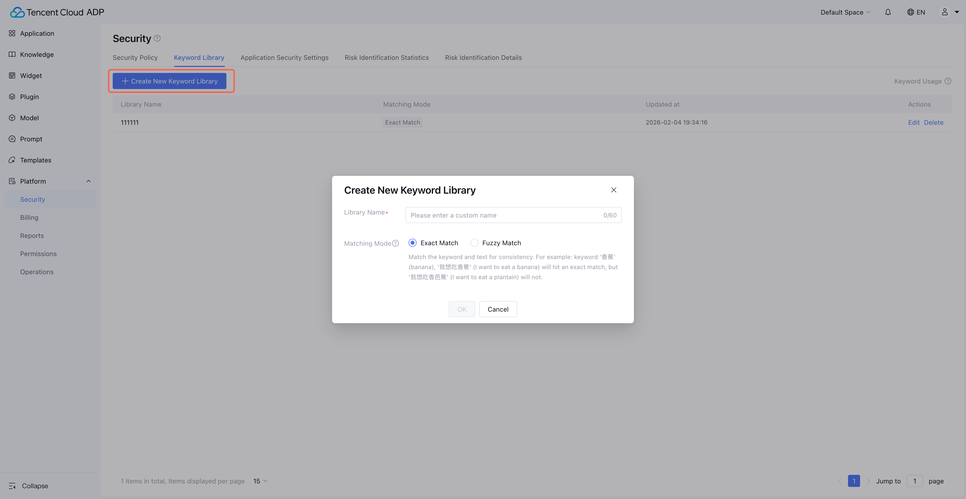966x499 pixels.
Task: Click the Keyword Usage info icon
Action: (948, 81)
